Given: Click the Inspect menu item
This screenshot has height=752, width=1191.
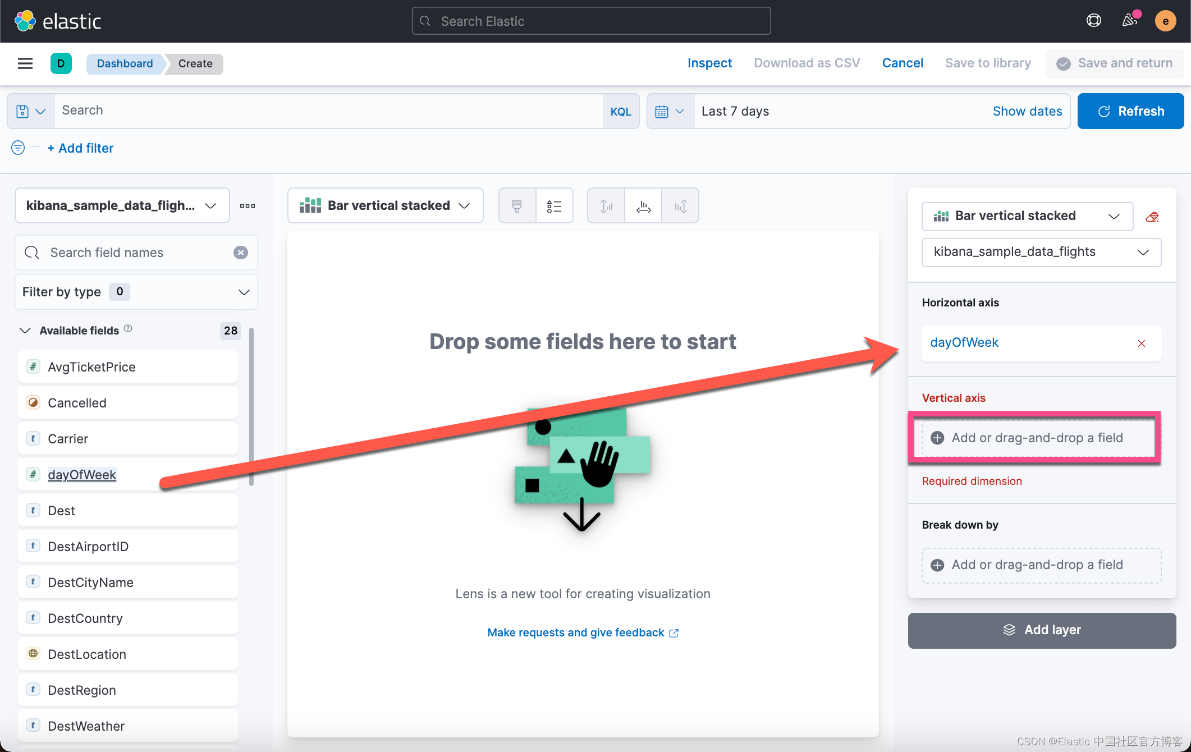Looking at the screenshot, I should point(709,63).
